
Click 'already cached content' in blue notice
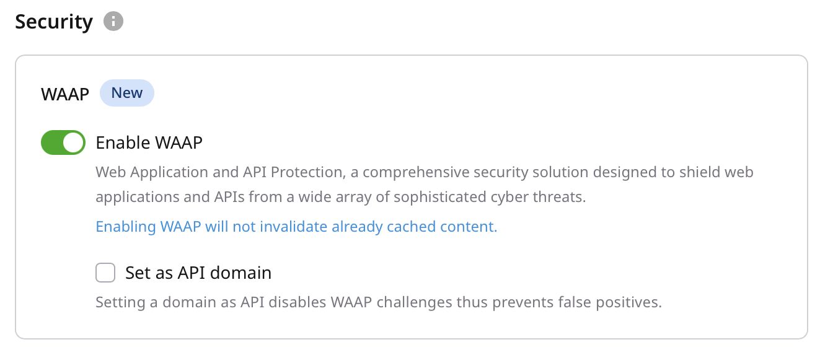point(414,227)
